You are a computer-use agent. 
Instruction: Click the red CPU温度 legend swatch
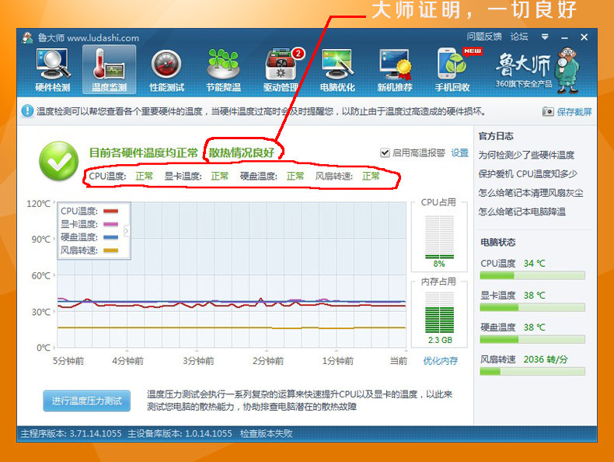pos(110,212)
